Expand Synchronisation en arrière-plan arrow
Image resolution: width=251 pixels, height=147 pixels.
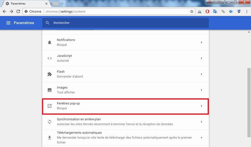click(x=202, y=122)
